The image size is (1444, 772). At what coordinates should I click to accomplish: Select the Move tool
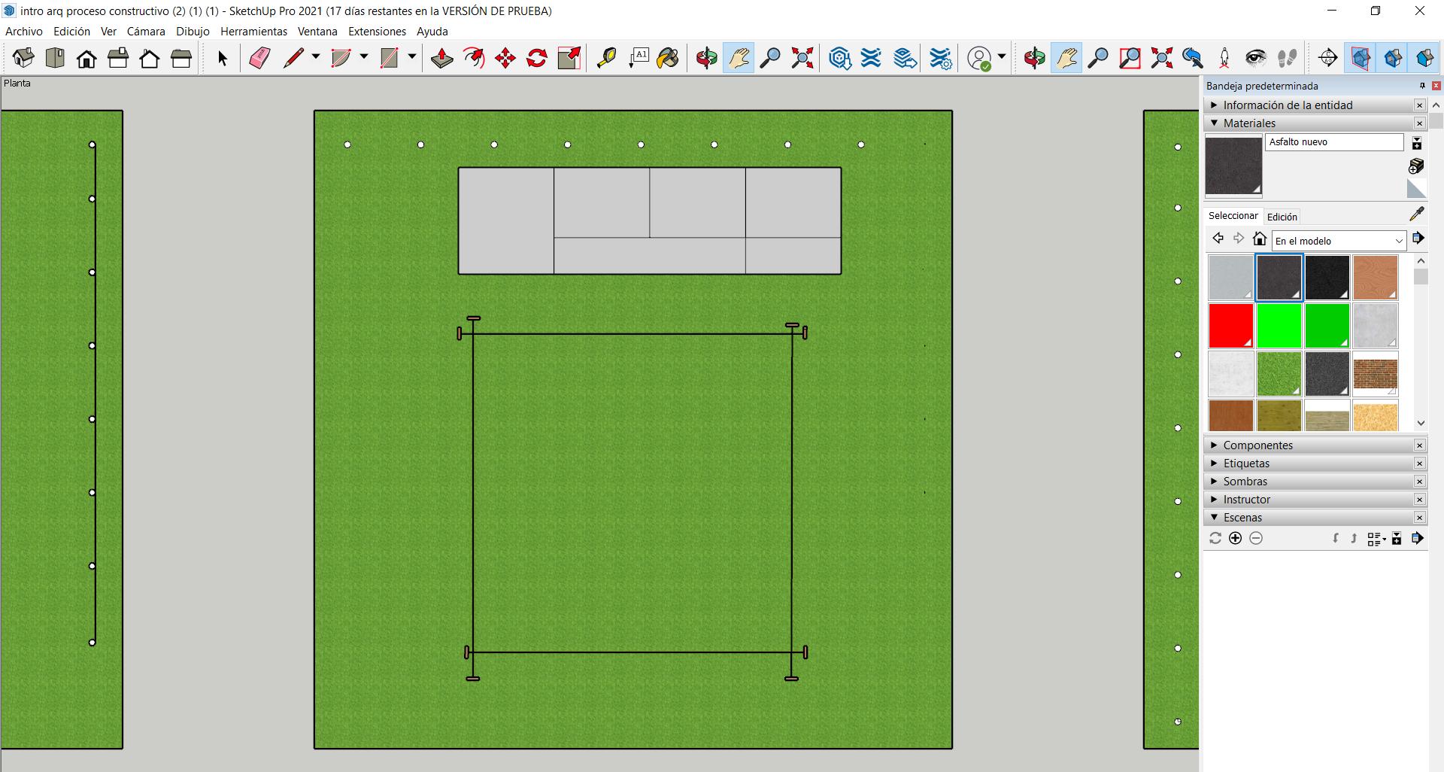coord(505,58)
